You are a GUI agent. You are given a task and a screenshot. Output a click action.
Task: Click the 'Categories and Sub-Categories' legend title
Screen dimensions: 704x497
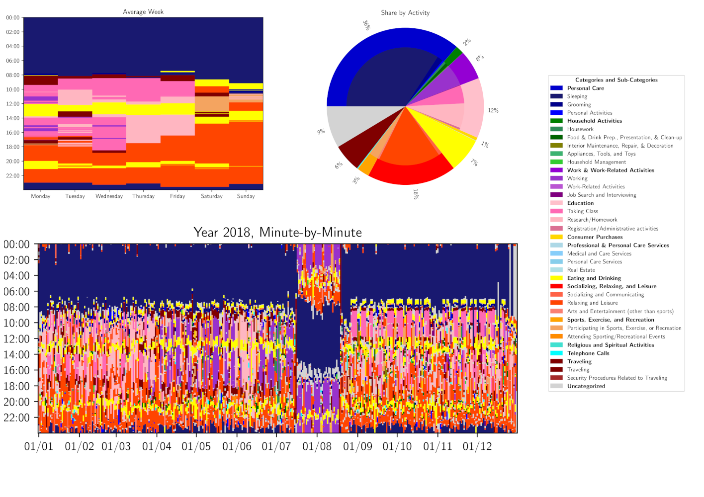[x=616, y=80]
